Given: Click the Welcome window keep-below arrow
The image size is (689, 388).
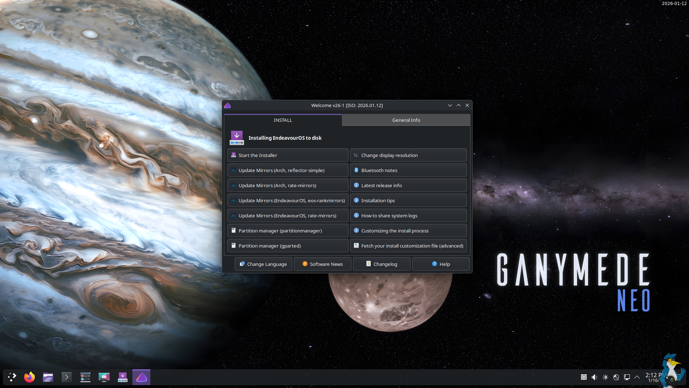Looking at the screenshot, I should point(450,105).
